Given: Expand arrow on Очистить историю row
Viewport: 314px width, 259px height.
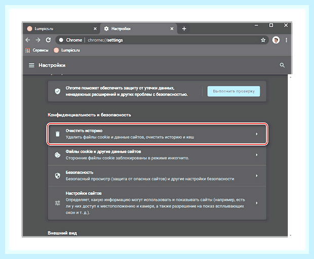Looking at the screenshot, I should [257, 134].
